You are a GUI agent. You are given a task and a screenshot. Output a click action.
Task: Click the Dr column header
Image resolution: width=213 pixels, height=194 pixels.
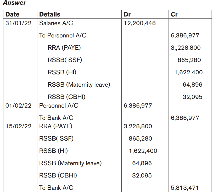click(127, 14)
